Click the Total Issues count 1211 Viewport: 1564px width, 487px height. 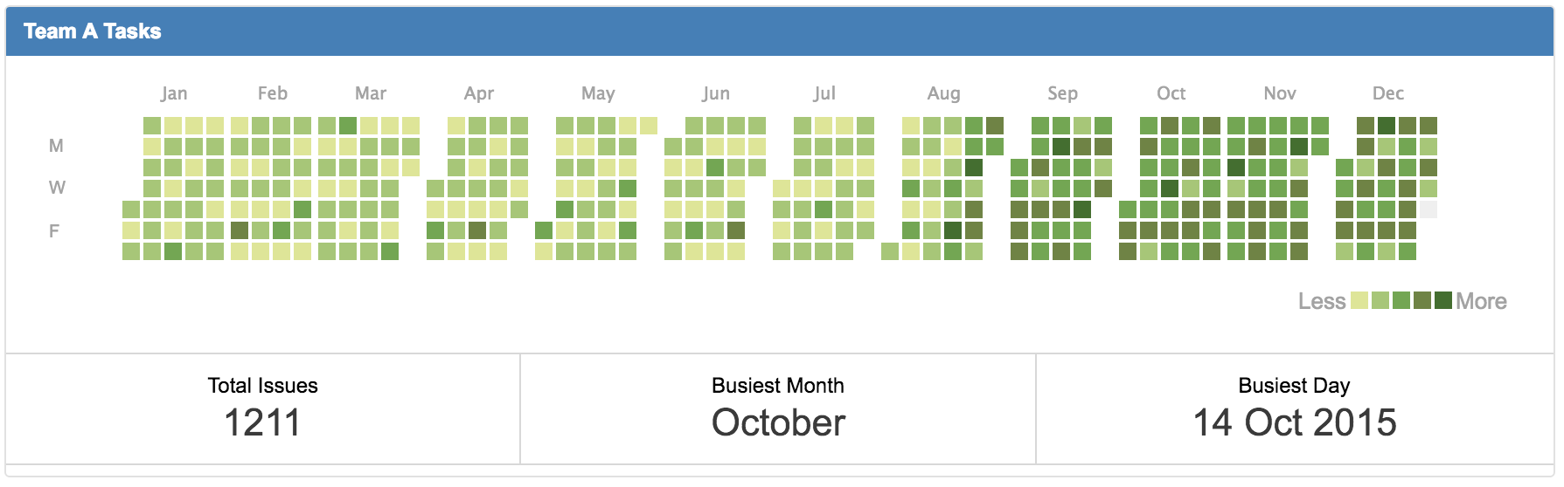pyautogui.click(x=262, y=422)
